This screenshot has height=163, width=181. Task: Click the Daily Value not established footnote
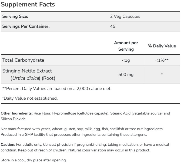pos(30,98)
